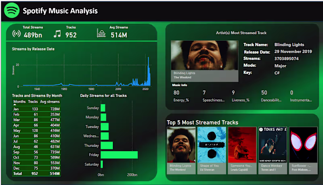The image size is (323, 185).
Task: Click the Spotify logo icon
Action: click(12, 10)
